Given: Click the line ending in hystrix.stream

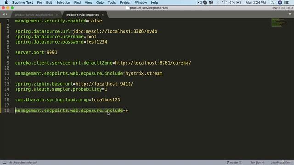Looking at the screenshot, I should pyautogui.click(x=89, y=73).
